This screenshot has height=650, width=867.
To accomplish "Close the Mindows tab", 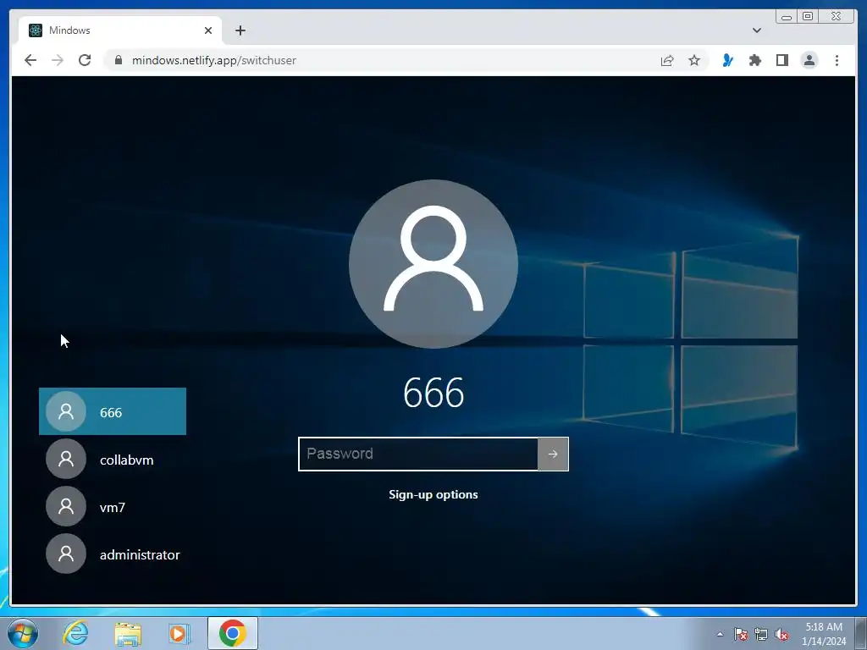I will 208,30.
